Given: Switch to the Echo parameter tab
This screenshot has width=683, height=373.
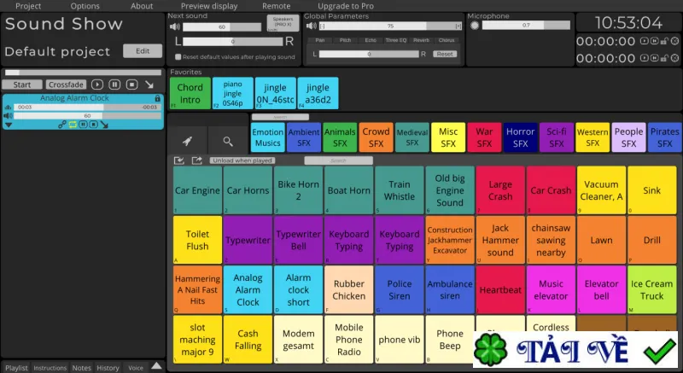Looking at the screenshot, I should point(371,40).
